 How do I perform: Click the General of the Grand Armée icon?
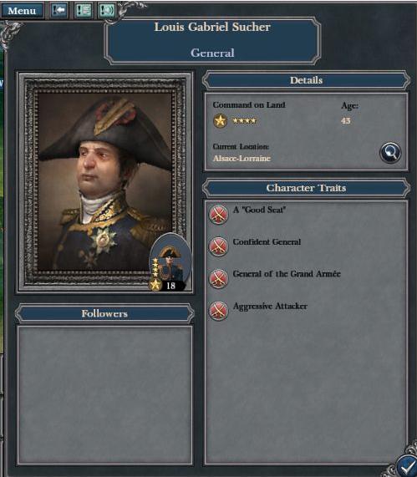tap(218, 278)
